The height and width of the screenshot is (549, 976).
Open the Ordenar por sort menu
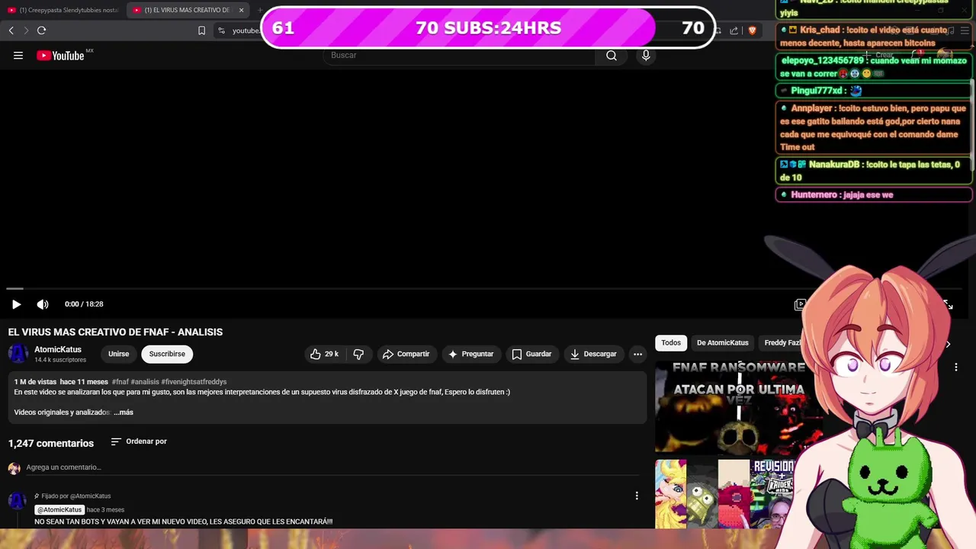pyautogui.click(x=139, y=441)
